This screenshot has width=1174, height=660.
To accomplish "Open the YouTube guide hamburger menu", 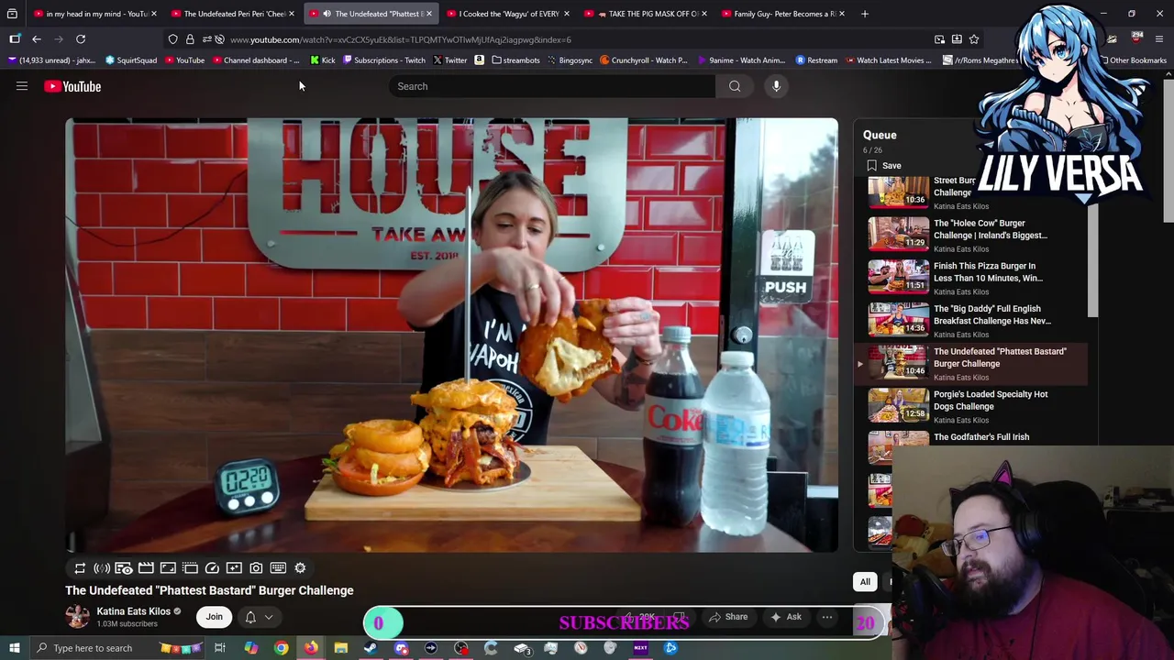I will coord(22,86).
